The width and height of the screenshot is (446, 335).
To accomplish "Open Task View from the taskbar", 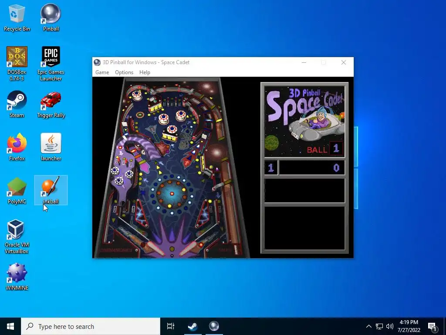I will 171,326.
